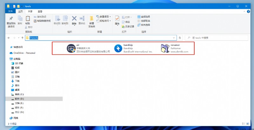Open the 娱乐 (F:) drive
Viewport: 254px width, 130px height.
coord(17,107)
